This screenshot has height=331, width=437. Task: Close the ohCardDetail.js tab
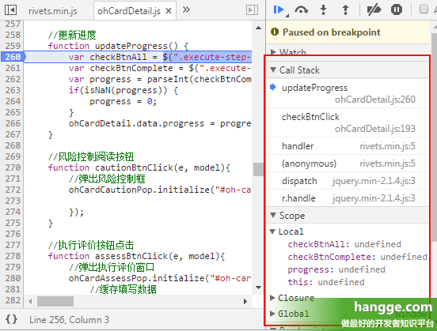pos(169,11)
